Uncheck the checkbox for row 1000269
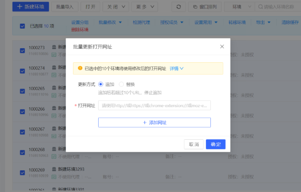301x192 pixels. (22, 173)
